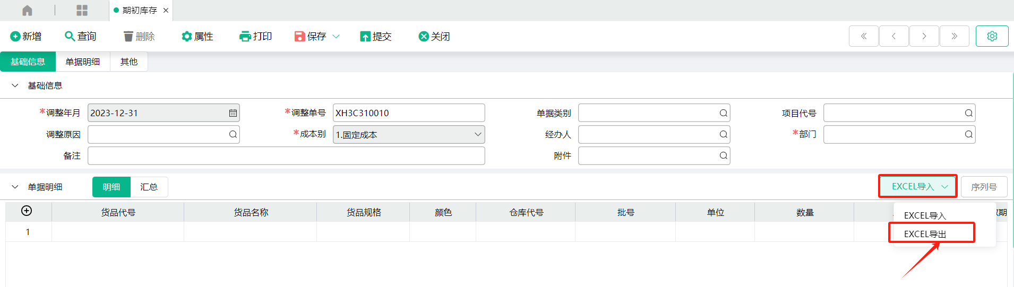The width and height of the screenshot is (1014, 287).
Task: Go to the last record button
Action: (954, 36)
